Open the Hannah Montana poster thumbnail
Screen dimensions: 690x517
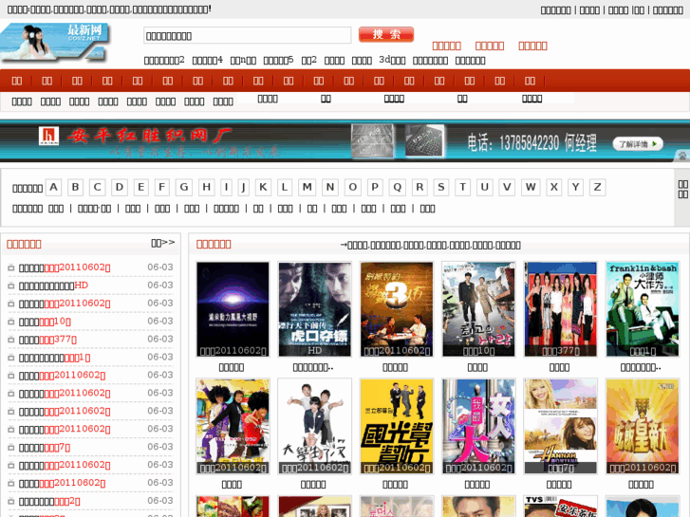coord(560,426)
